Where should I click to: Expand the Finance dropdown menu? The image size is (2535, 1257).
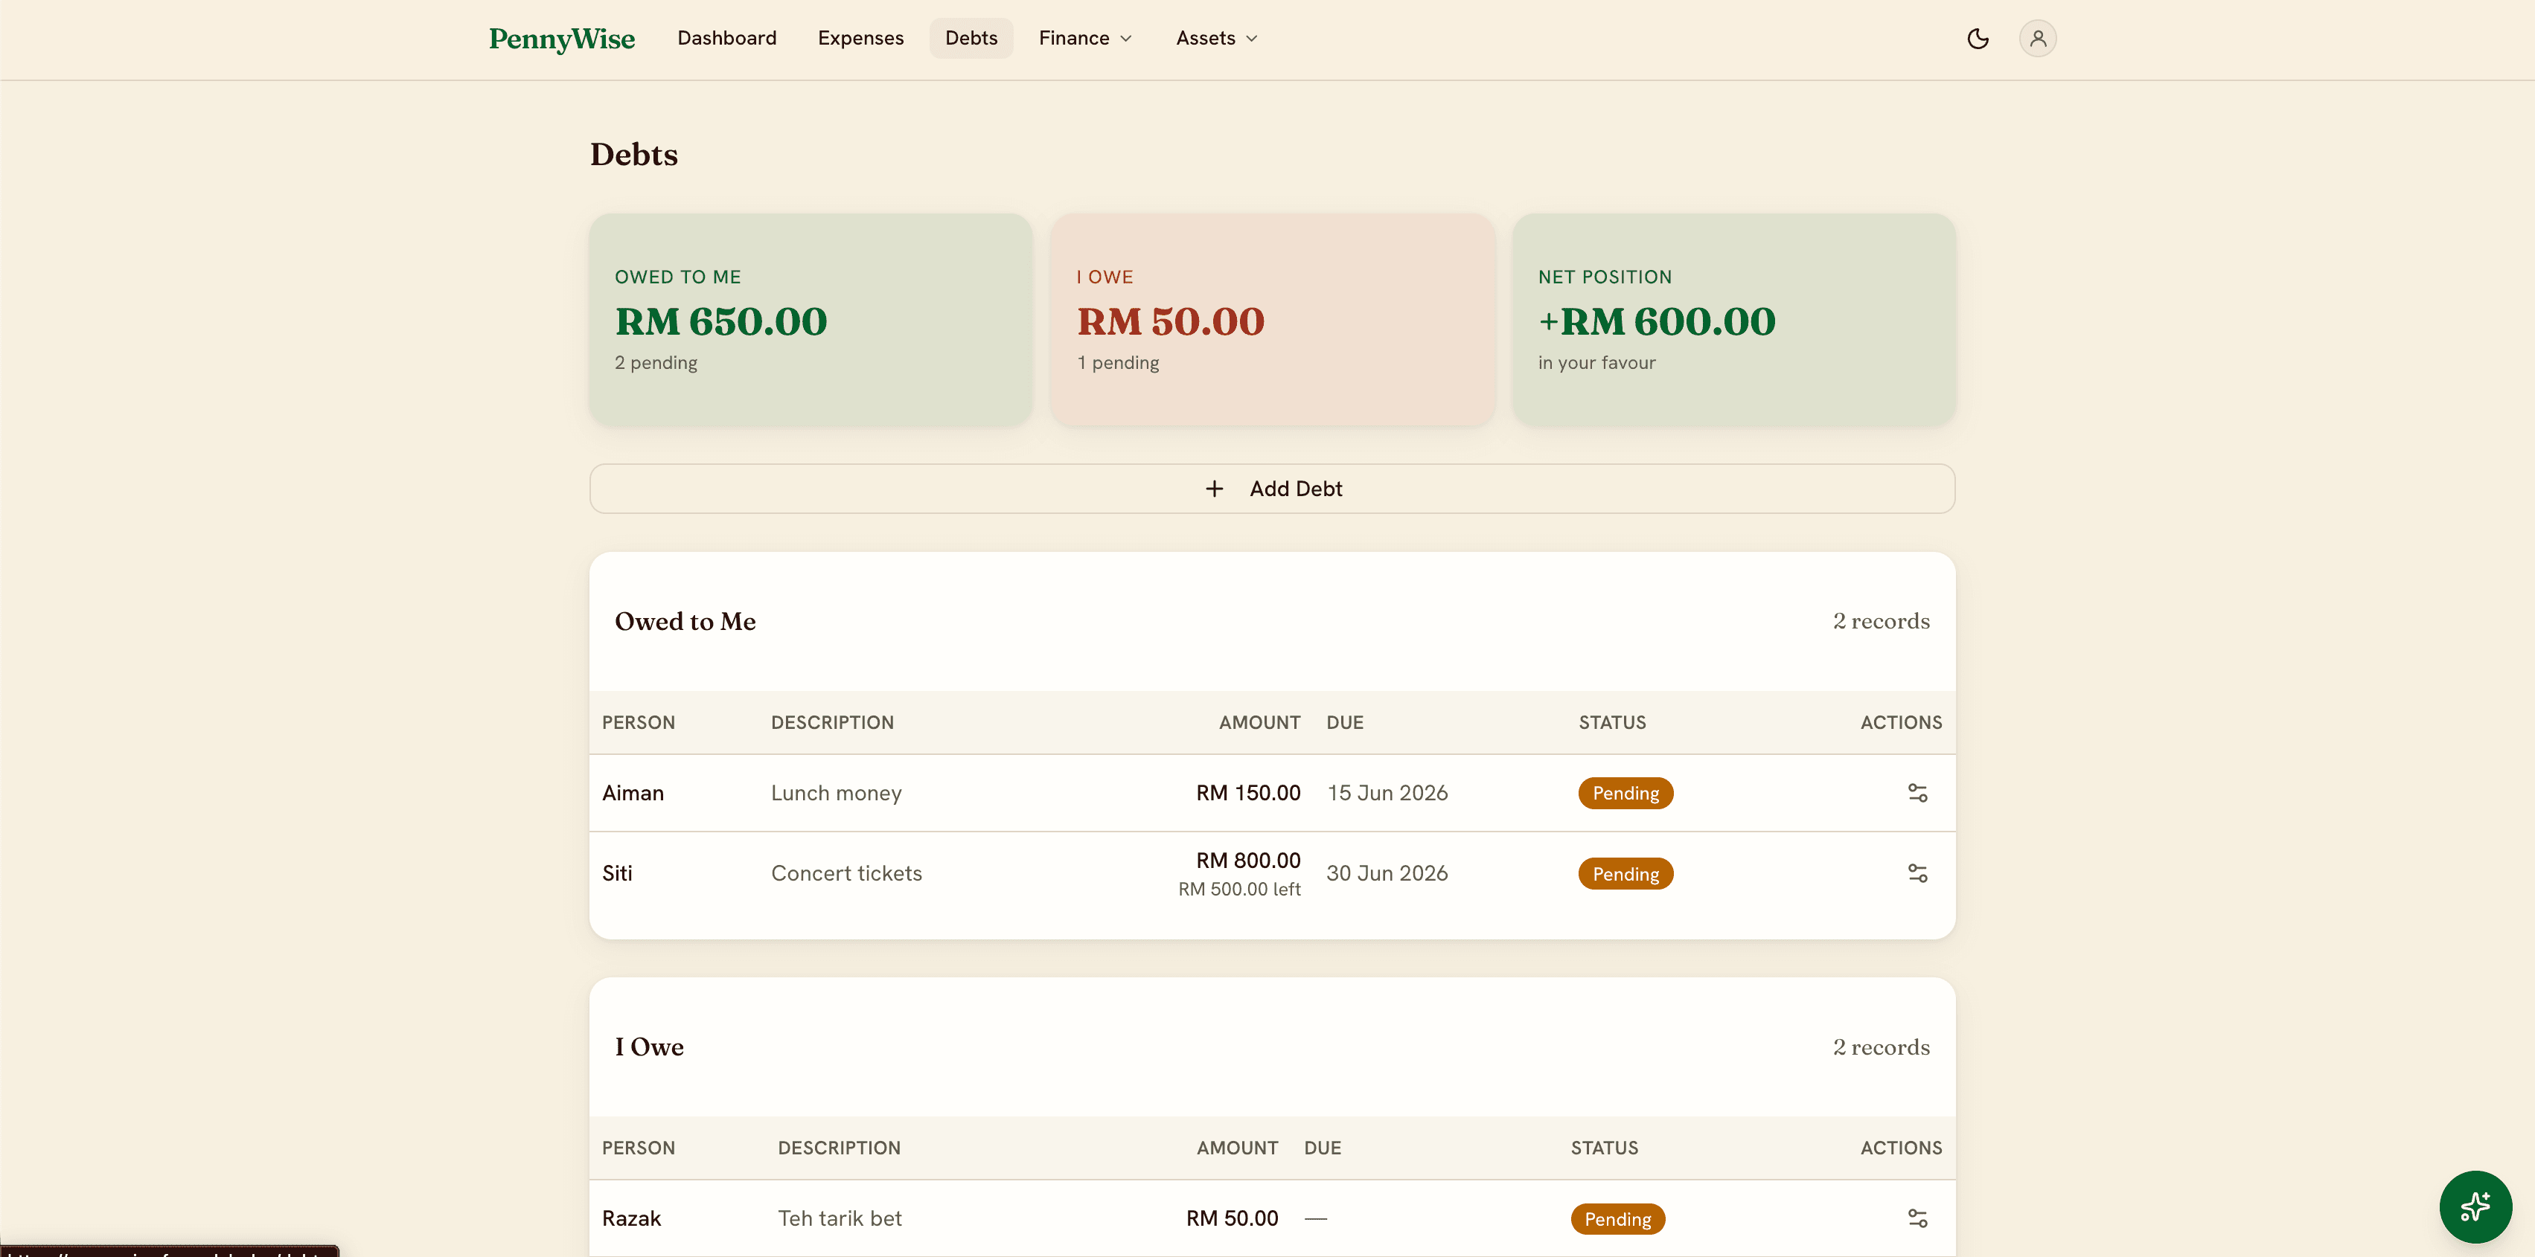coord(1085,39)
